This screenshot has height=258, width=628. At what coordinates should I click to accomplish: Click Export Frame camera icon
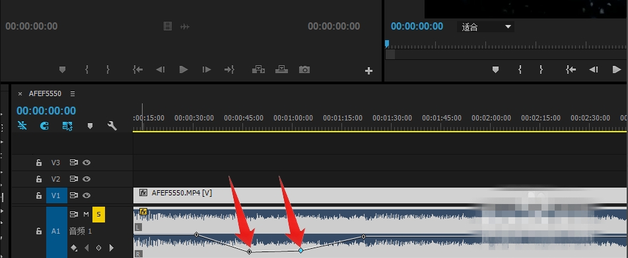click(x=304, y=70)
